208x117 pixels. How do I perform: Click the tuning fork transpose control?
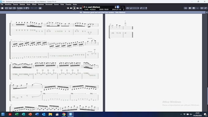pos(141,8)
